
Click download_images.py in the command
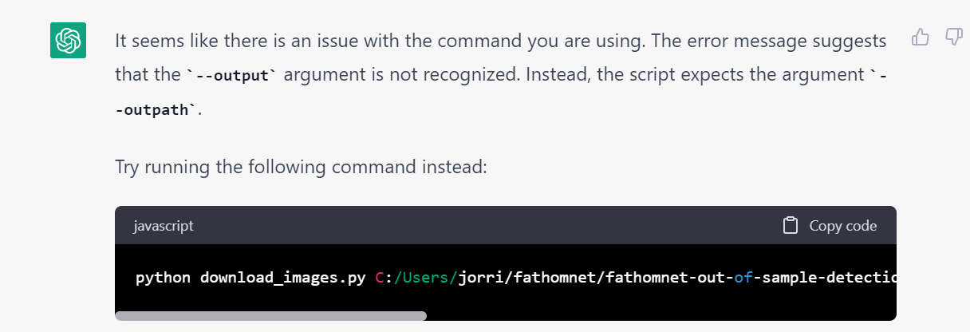point(283,278)
